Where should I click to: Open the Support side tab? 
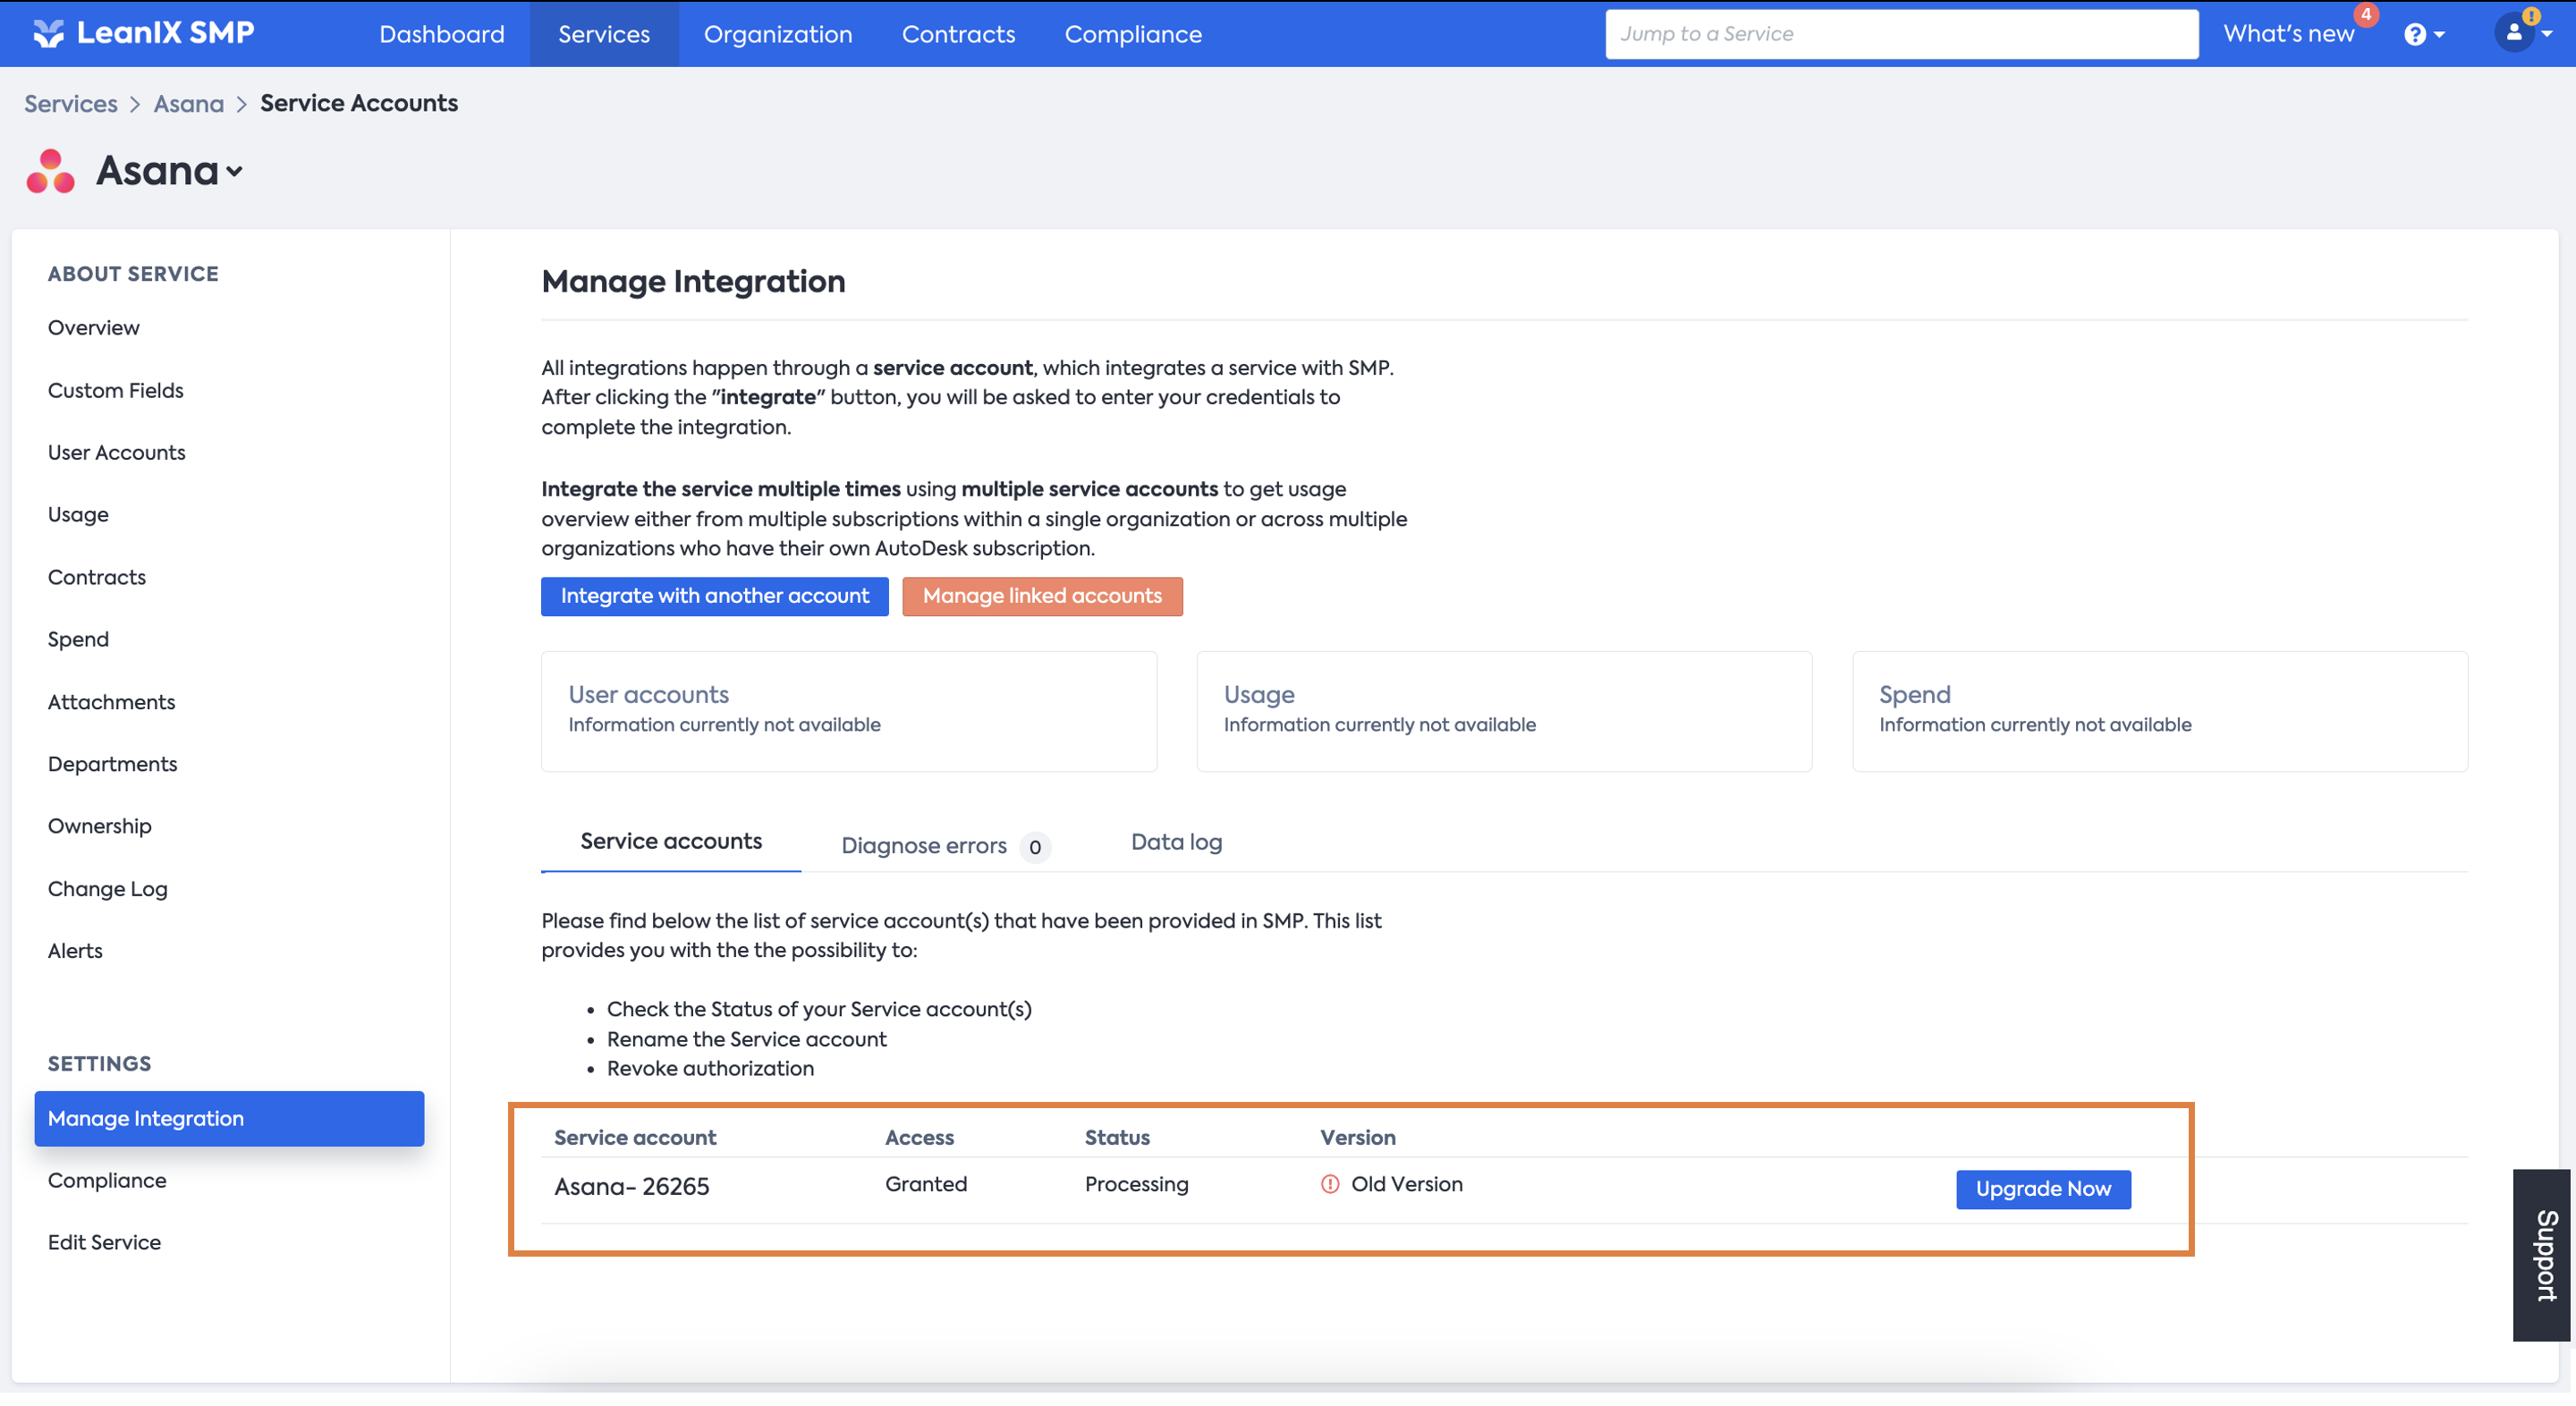pyautogui.click(x=2542, y=1254)
